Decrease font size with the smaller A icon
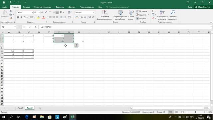 point(46,12)
